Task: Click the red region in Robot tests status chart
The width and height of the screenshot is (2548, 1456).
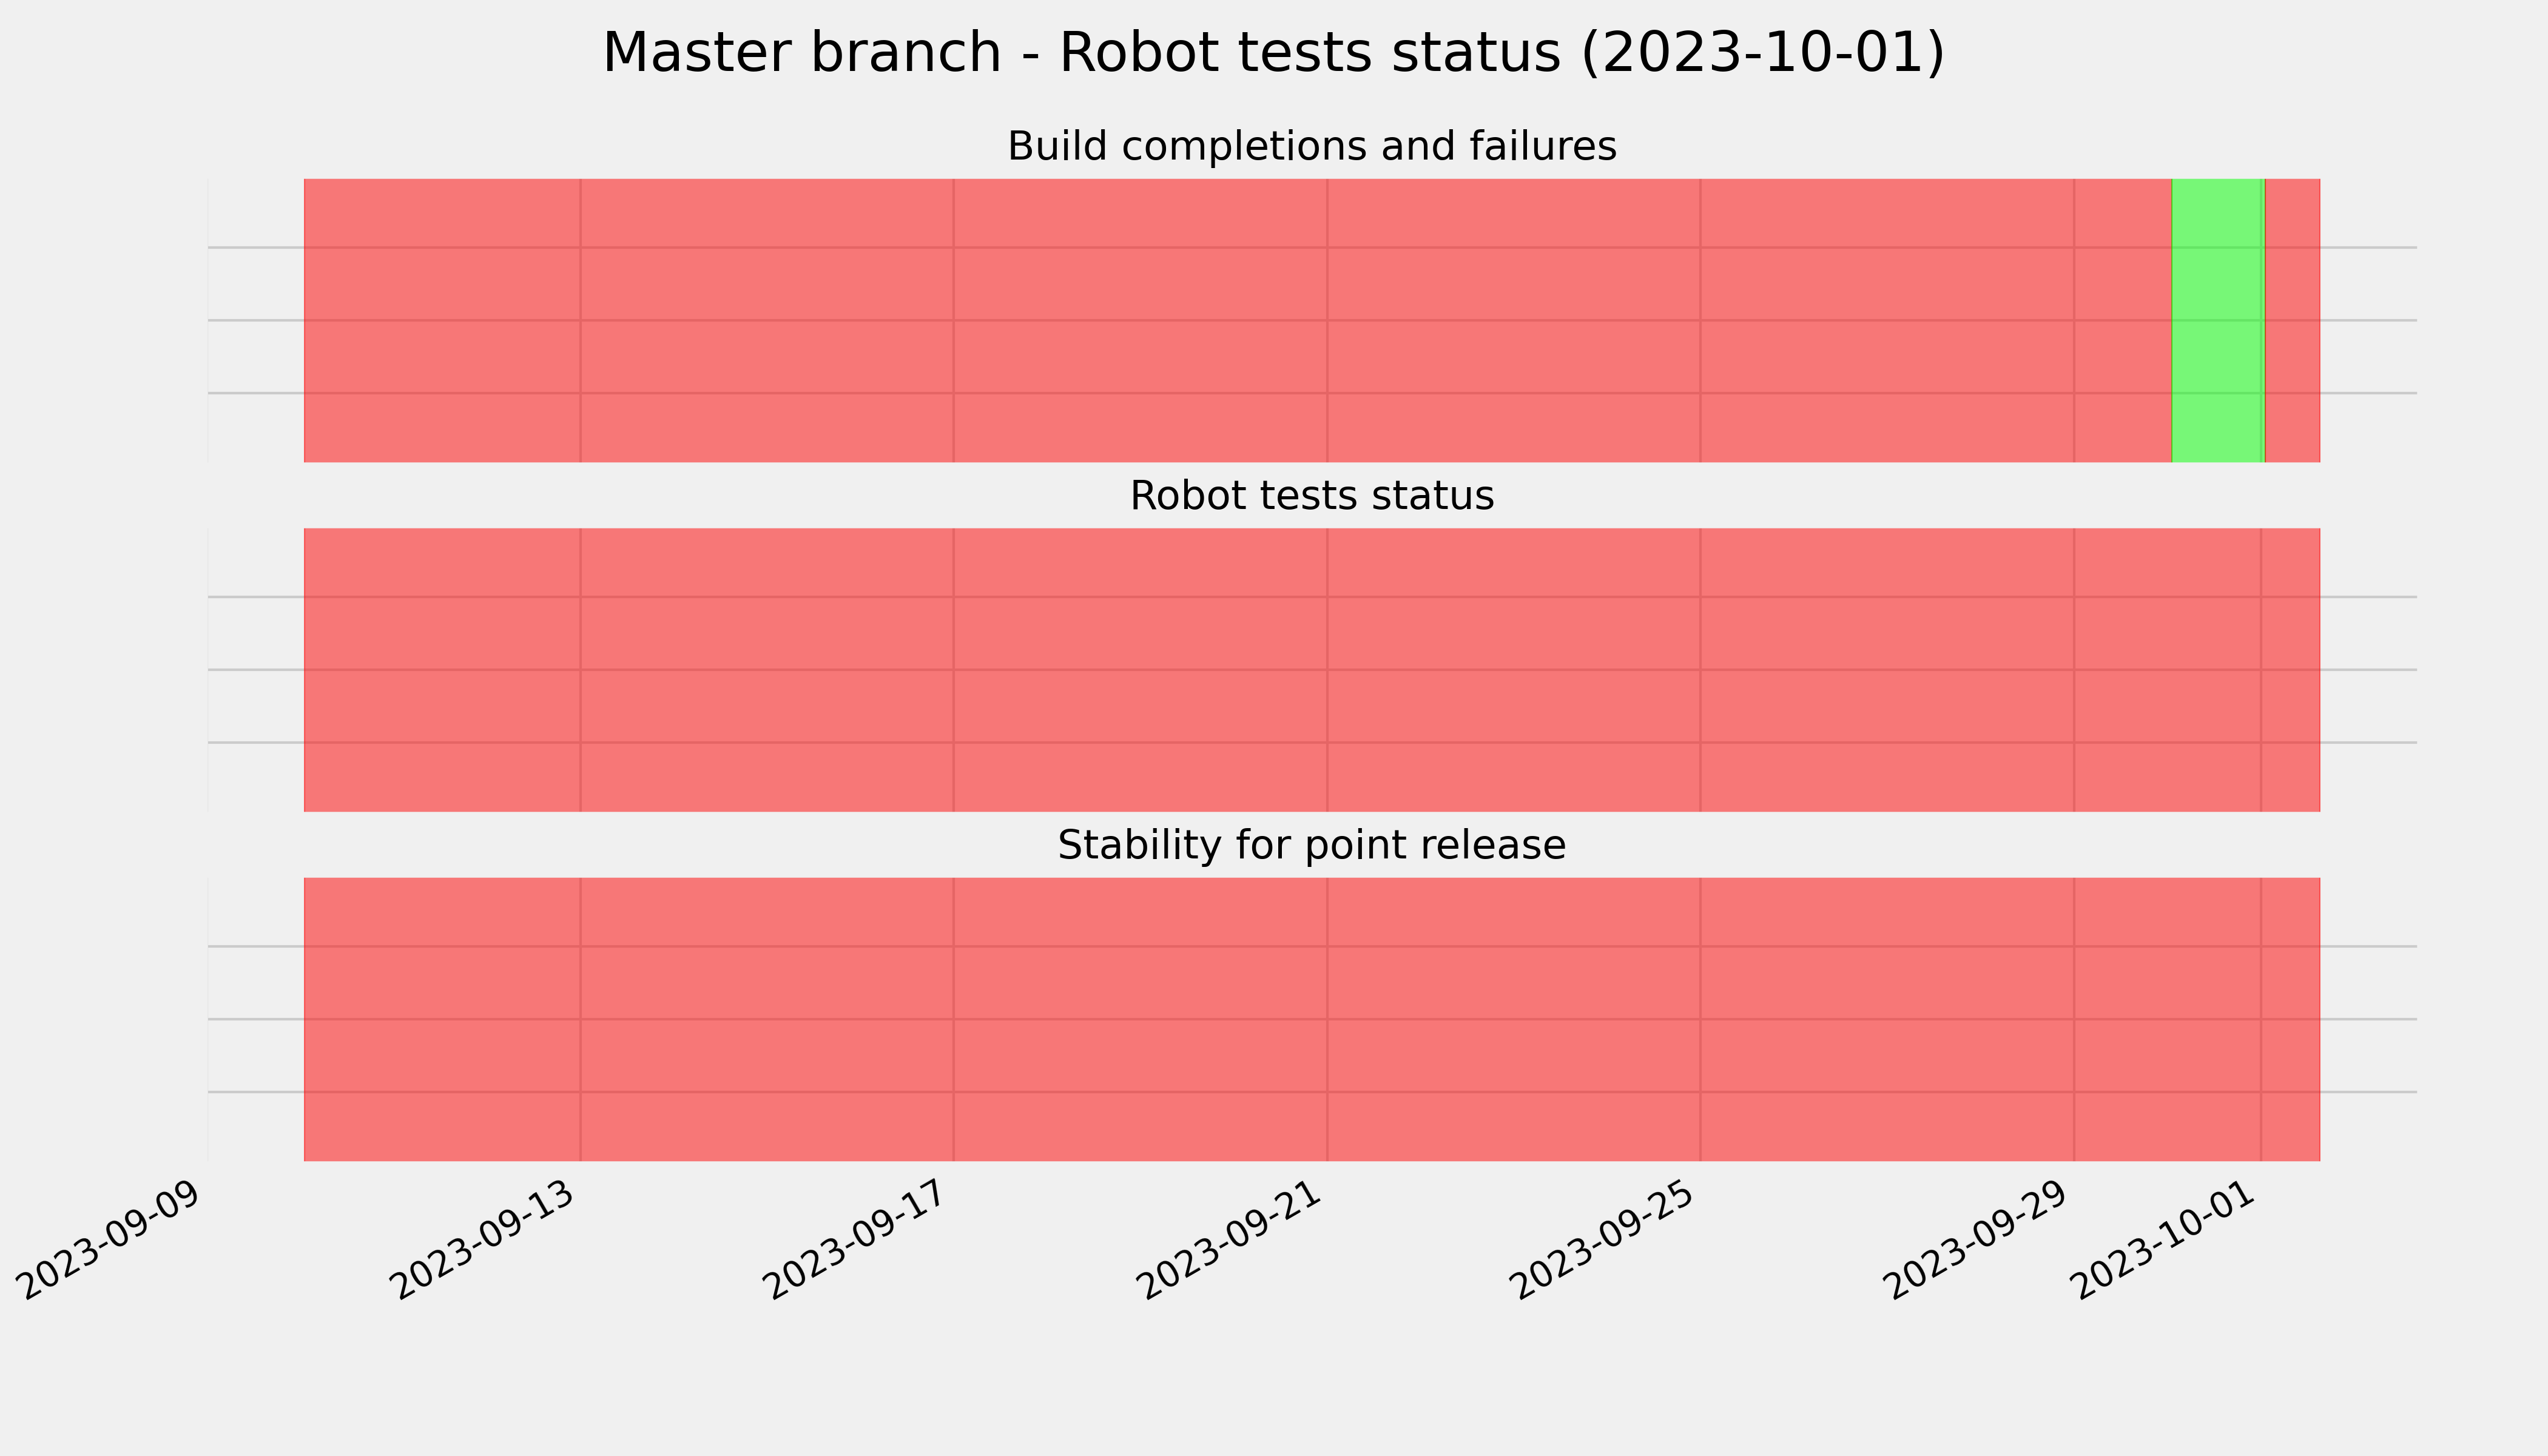Action: [x=1312, y=670]
